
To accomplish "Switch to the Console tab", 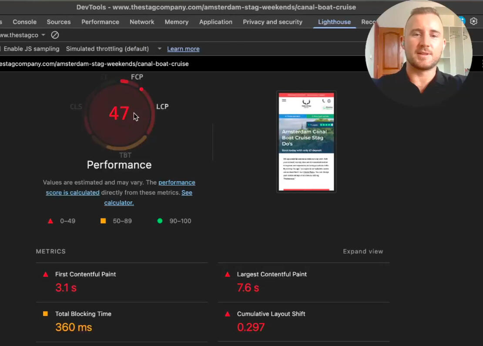I will (24, 22).
